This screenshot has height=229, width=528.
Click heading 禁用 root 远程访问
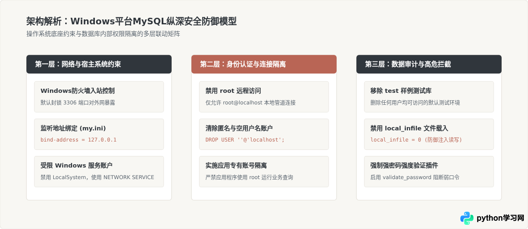233,91
